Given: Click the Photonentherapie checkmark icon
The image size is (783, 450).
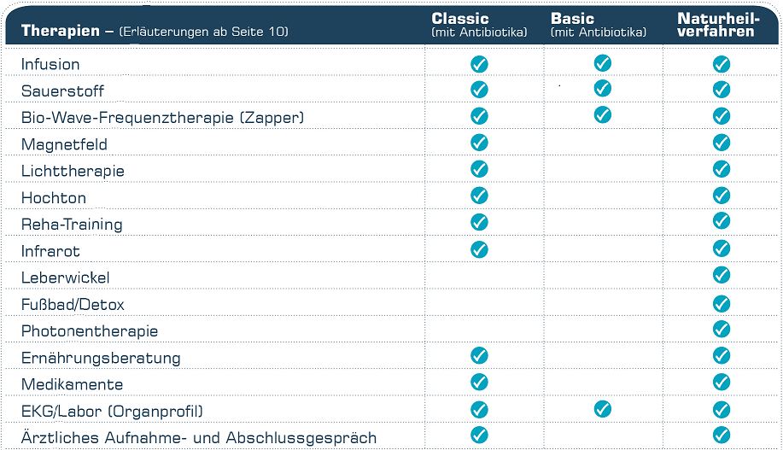Looking at the screenshot, I should pos(722,329).
